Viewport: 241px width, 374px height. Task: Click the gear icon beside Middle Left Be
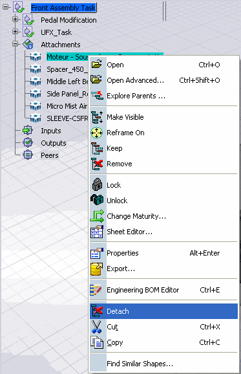[x=36, y=82]
